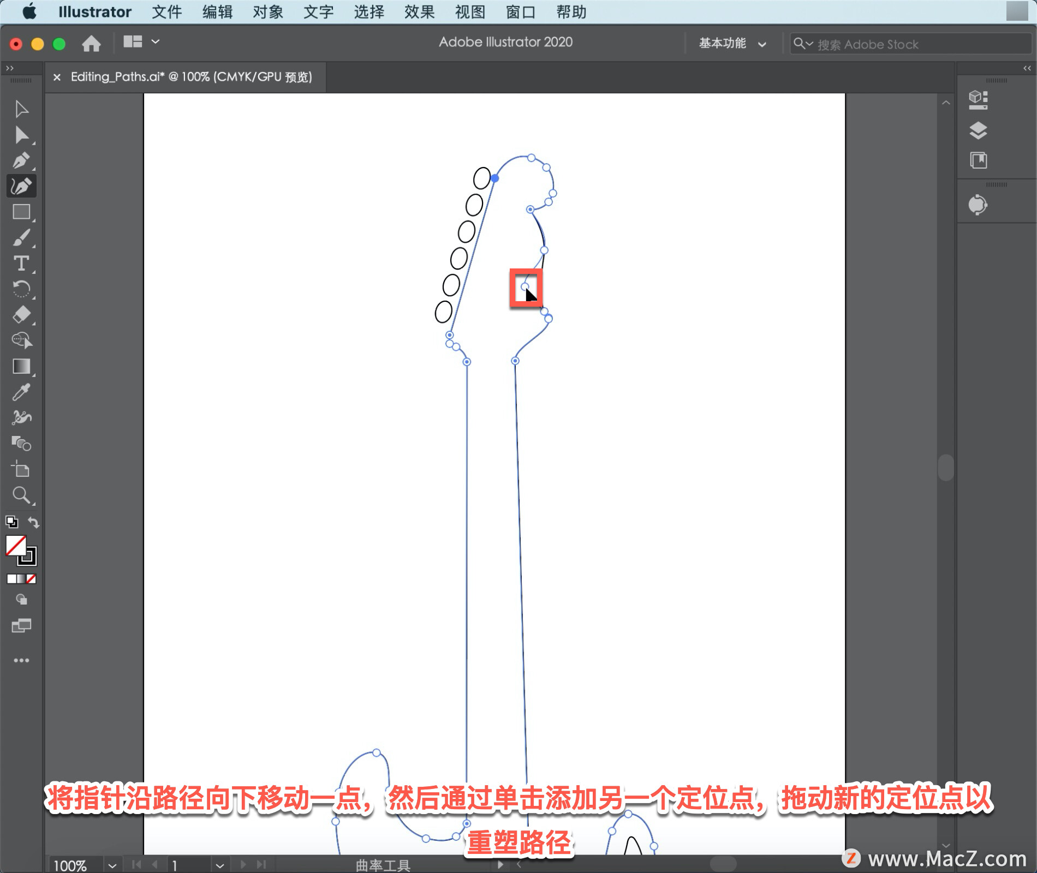Image resolution: width=1037 pixels, height=873 pixels.
Task: Go to next artboard button
Action: [243, 865]
